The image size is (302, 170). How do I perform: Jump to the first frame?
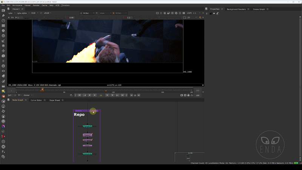click(79, 95)
